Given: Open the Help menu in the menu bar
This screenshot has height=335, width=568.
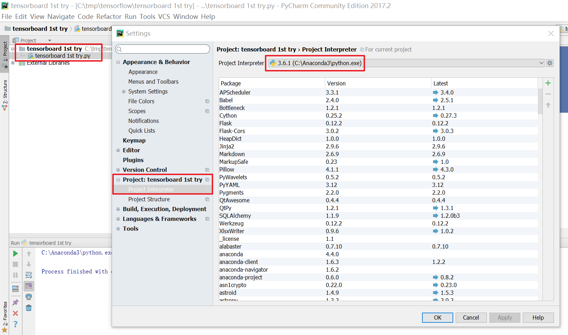Looking at the screenshot, I should click(208, 16).
